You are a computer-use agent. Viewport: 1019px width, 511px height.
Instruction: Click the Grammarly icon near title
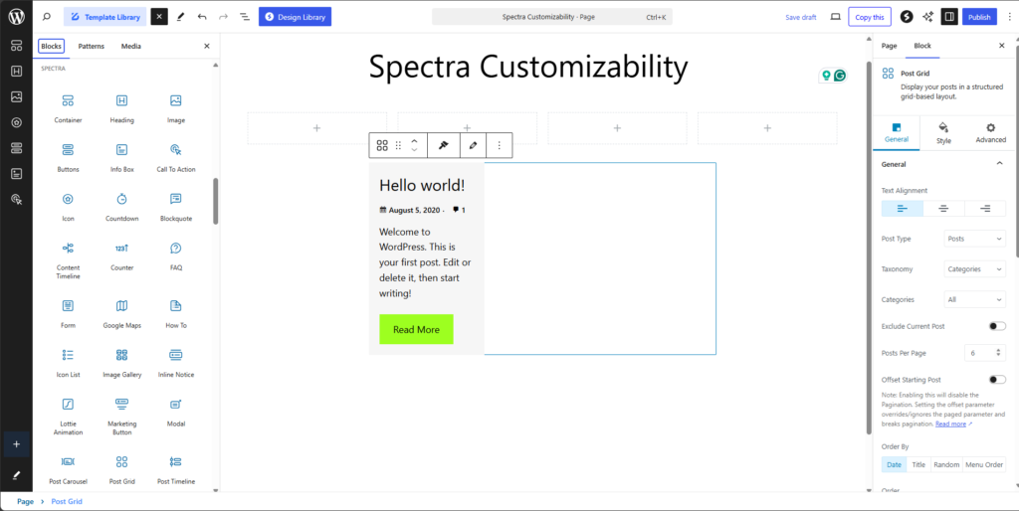pyautogui.click(x=840, y=76)
